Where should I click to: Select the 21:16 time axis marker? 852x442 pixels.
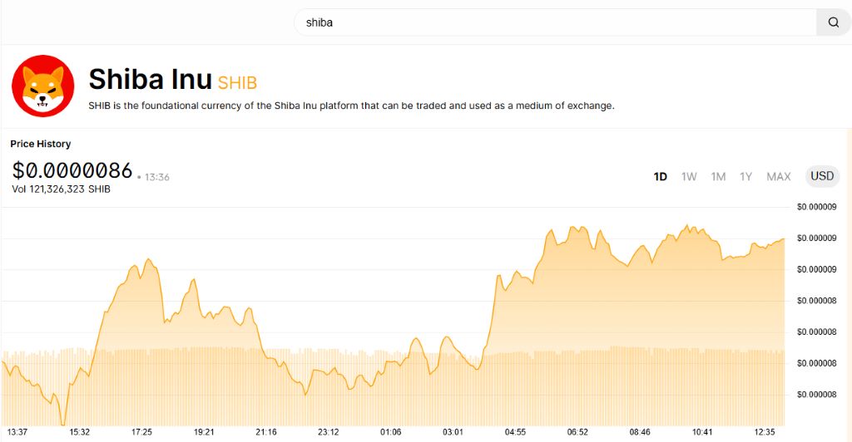click(x=266, y=432)
